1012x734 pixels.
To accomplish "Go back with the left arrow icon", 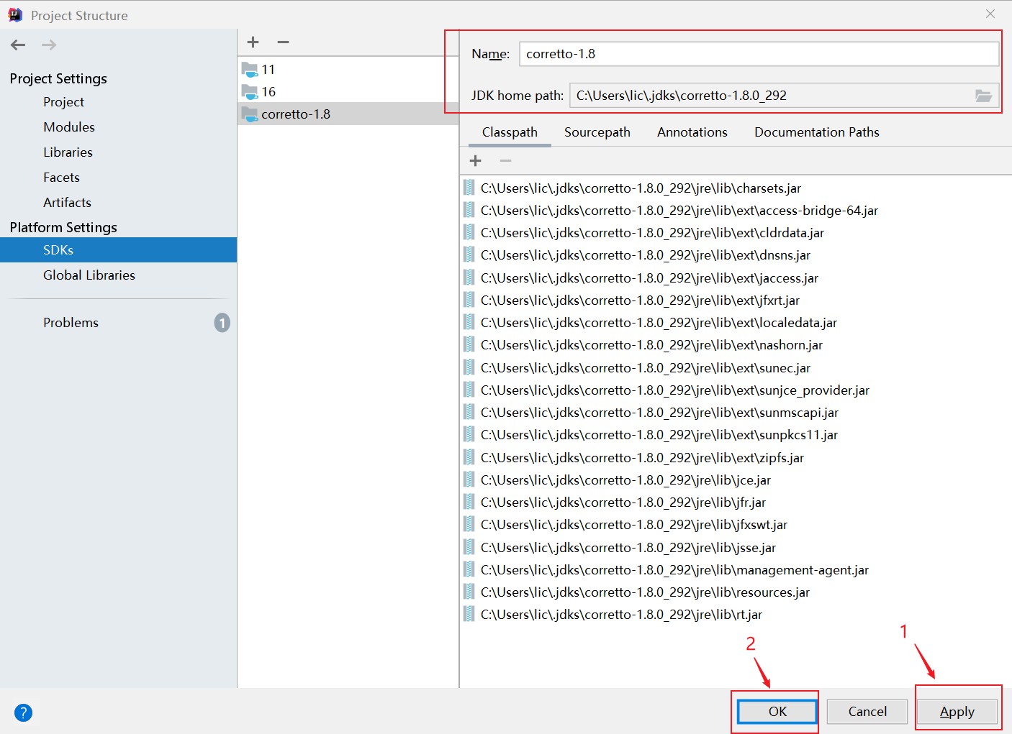I will pos(18,45).
